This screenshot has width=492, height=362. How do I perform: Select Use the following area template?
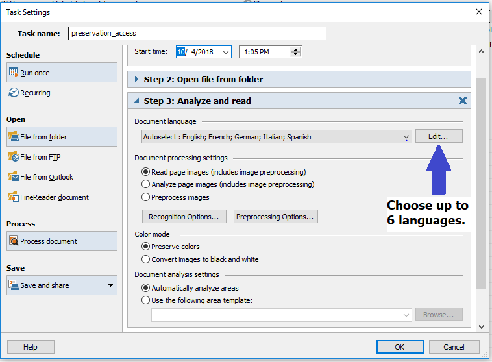146,300
